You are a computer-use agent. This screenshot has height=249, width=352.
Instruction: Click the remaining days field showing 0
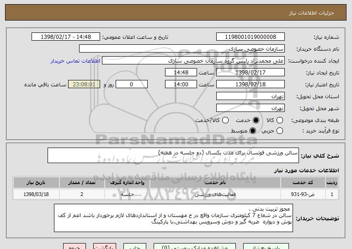[x=132, y=85]
